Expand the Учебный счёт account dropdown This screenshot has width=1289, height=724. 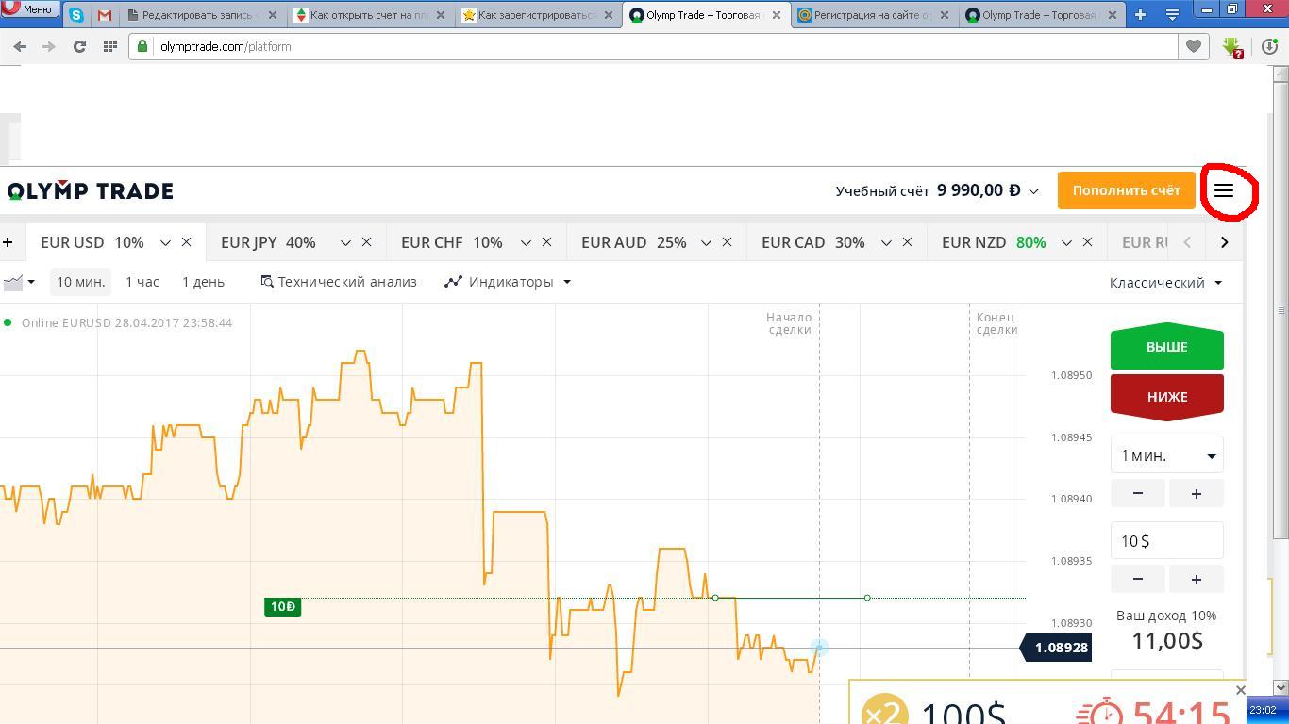coord(1033,191)
